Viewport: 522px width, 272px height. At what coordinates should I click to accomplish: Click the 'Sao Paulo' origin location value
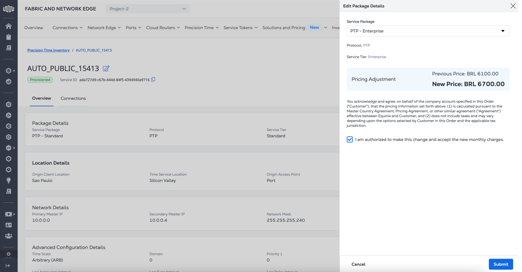tap(42, 180)
